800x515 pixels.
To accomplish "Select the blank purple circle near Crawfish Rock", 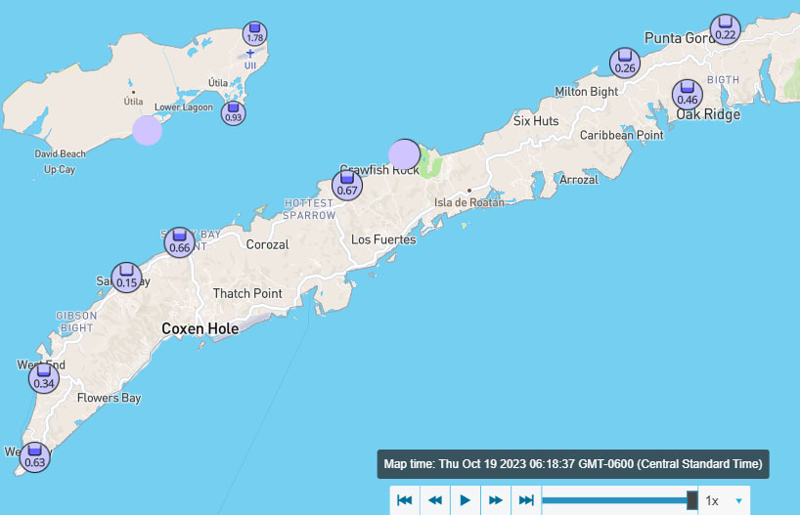I will [404, 154].
